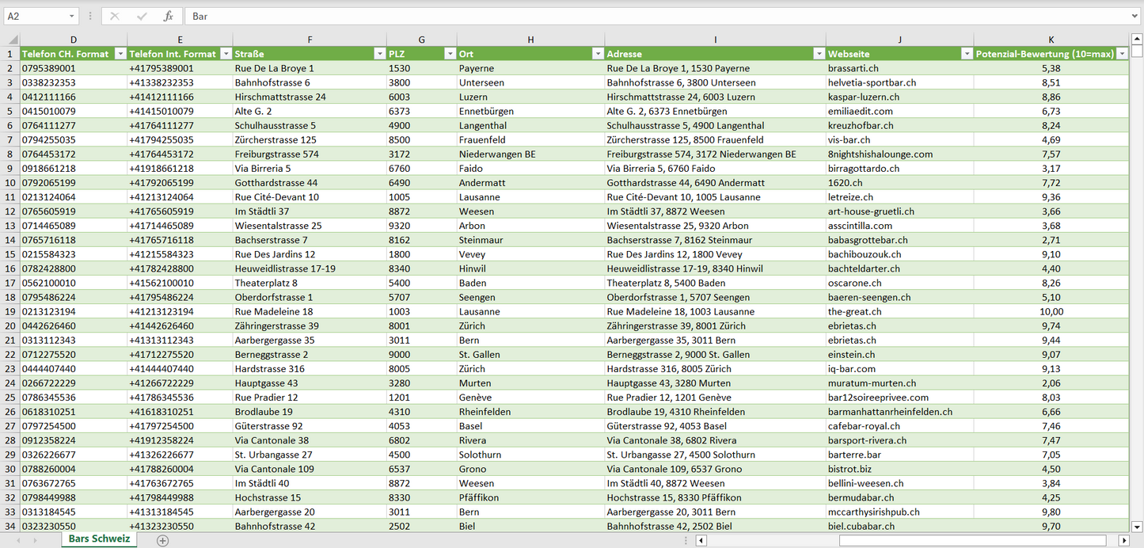This screenshot has height=548, width=1144.
Task: Click the vertical scrollbar down arrow
Action: (1137, 526)
